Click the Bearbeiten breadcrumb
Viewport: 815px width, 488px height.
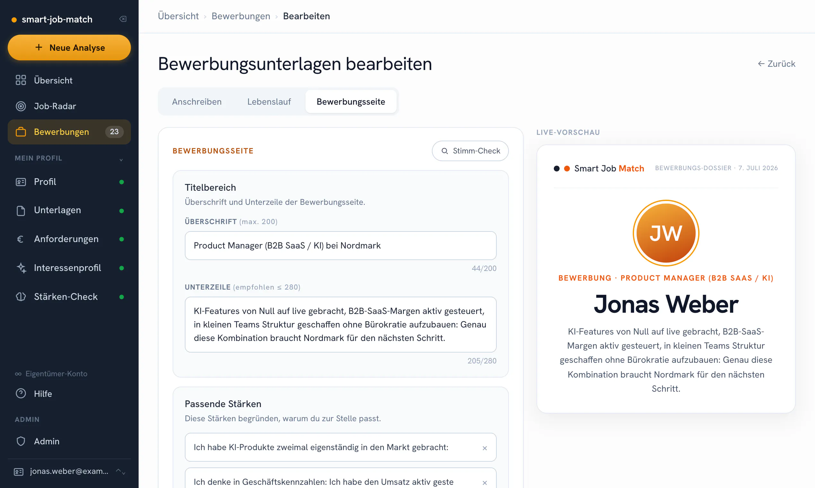coord(306,16)
